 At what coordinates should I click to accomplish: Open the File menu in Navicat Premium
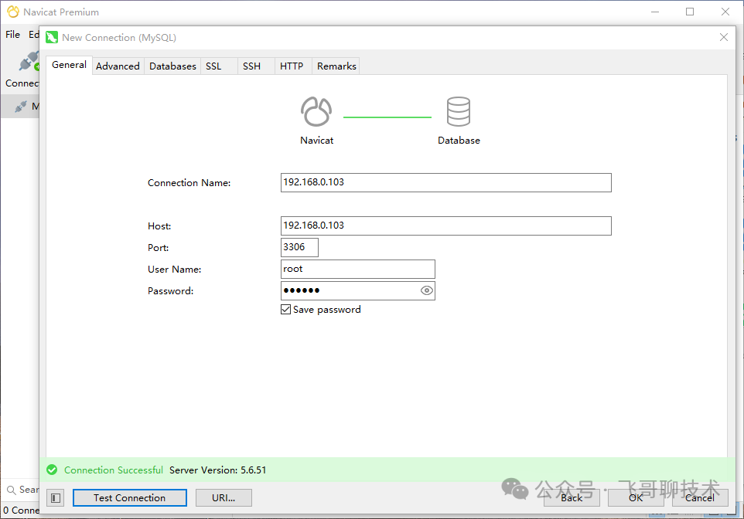point(13,35)
